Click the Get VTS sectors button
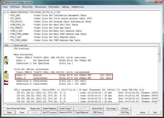Viewport: 164px width, 118px height. (50, 112)
